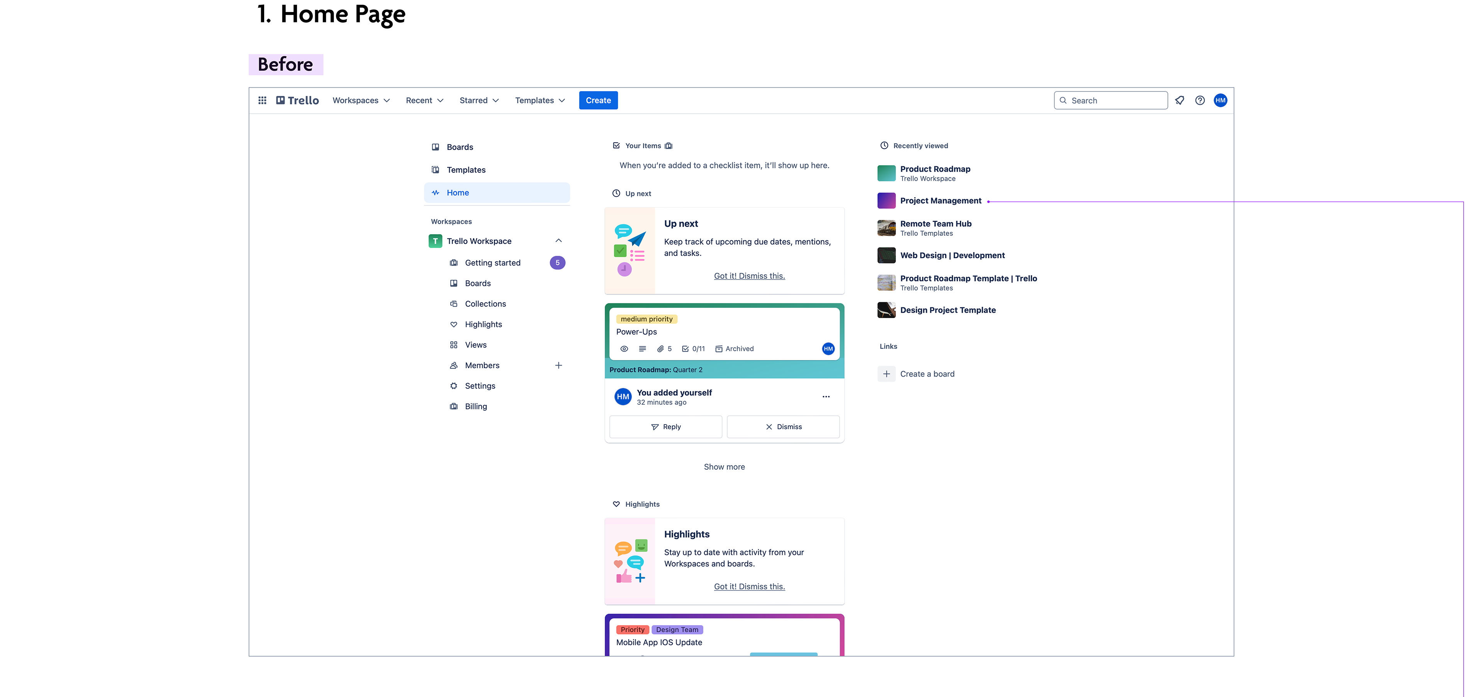Expand the list with Show more
1483x697 pixels.
(x=724, y=467)
